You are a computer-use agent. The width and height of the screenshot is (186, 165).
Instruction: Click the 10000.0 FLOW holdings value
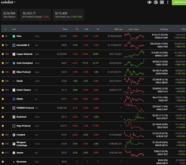(x=161, y=38)
